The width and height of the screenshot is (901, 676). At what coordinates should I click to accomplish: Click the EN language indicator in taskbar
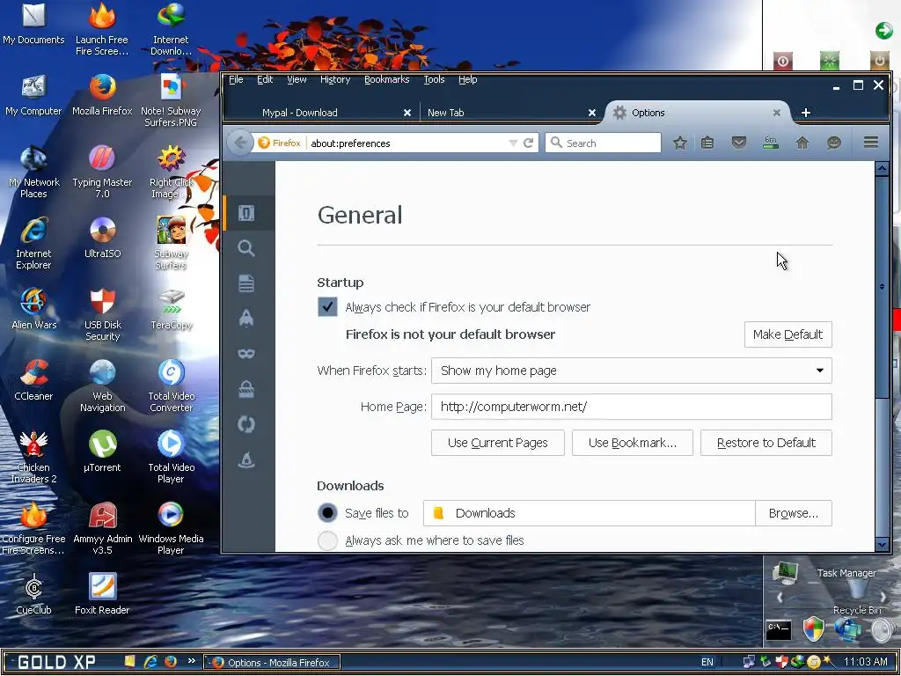(x=707, y=662)
